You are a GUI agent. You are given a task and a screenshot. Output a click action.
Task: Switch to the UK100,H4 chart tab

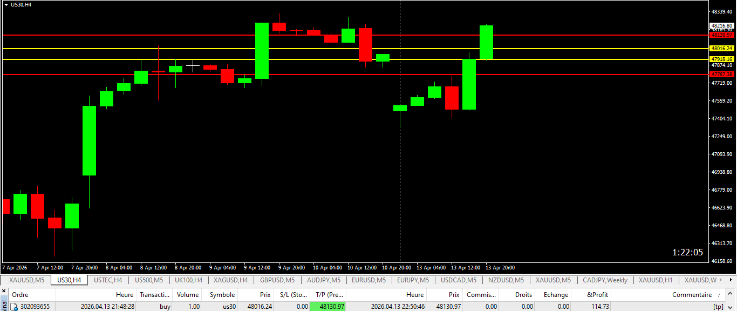[x=188, y=280]
